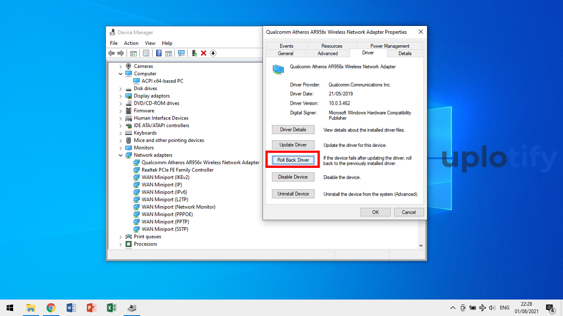
Task: Click the scroll down arrow in device tree
Action: tap(421, 246)
